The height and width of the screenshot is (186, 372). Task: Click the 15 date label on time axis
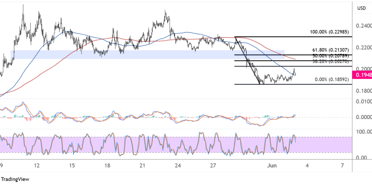72,165
